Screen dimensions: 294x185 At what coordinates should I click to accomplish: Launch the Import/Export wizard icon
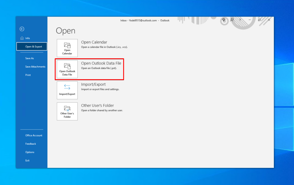point(67,90)
